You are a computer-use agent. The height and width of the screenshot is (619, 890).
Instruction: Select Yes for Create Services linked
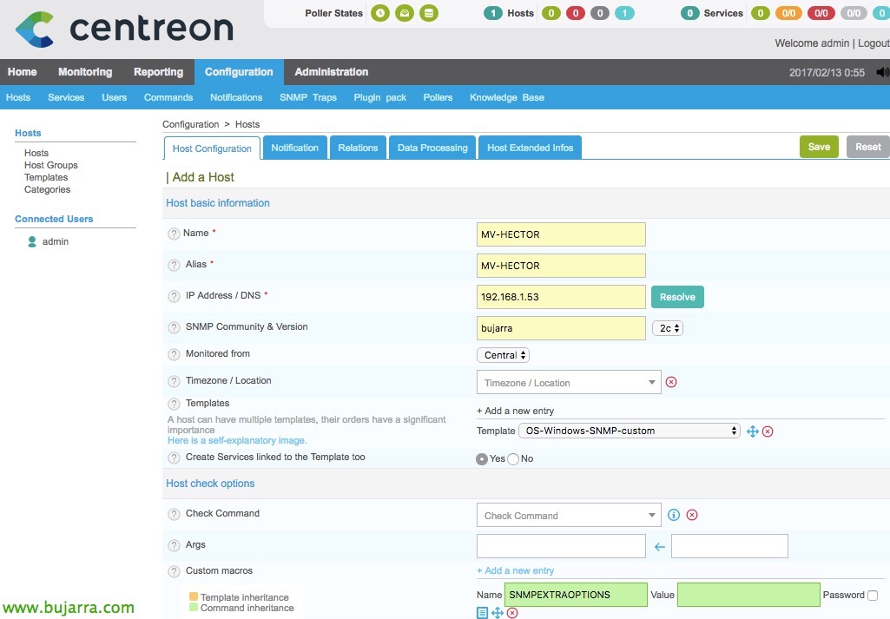pyautogui.click(x=482, y=458)
